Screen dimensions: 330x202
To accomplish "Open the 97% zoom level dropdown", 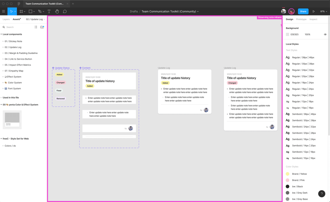I will [x=323, y=11].
